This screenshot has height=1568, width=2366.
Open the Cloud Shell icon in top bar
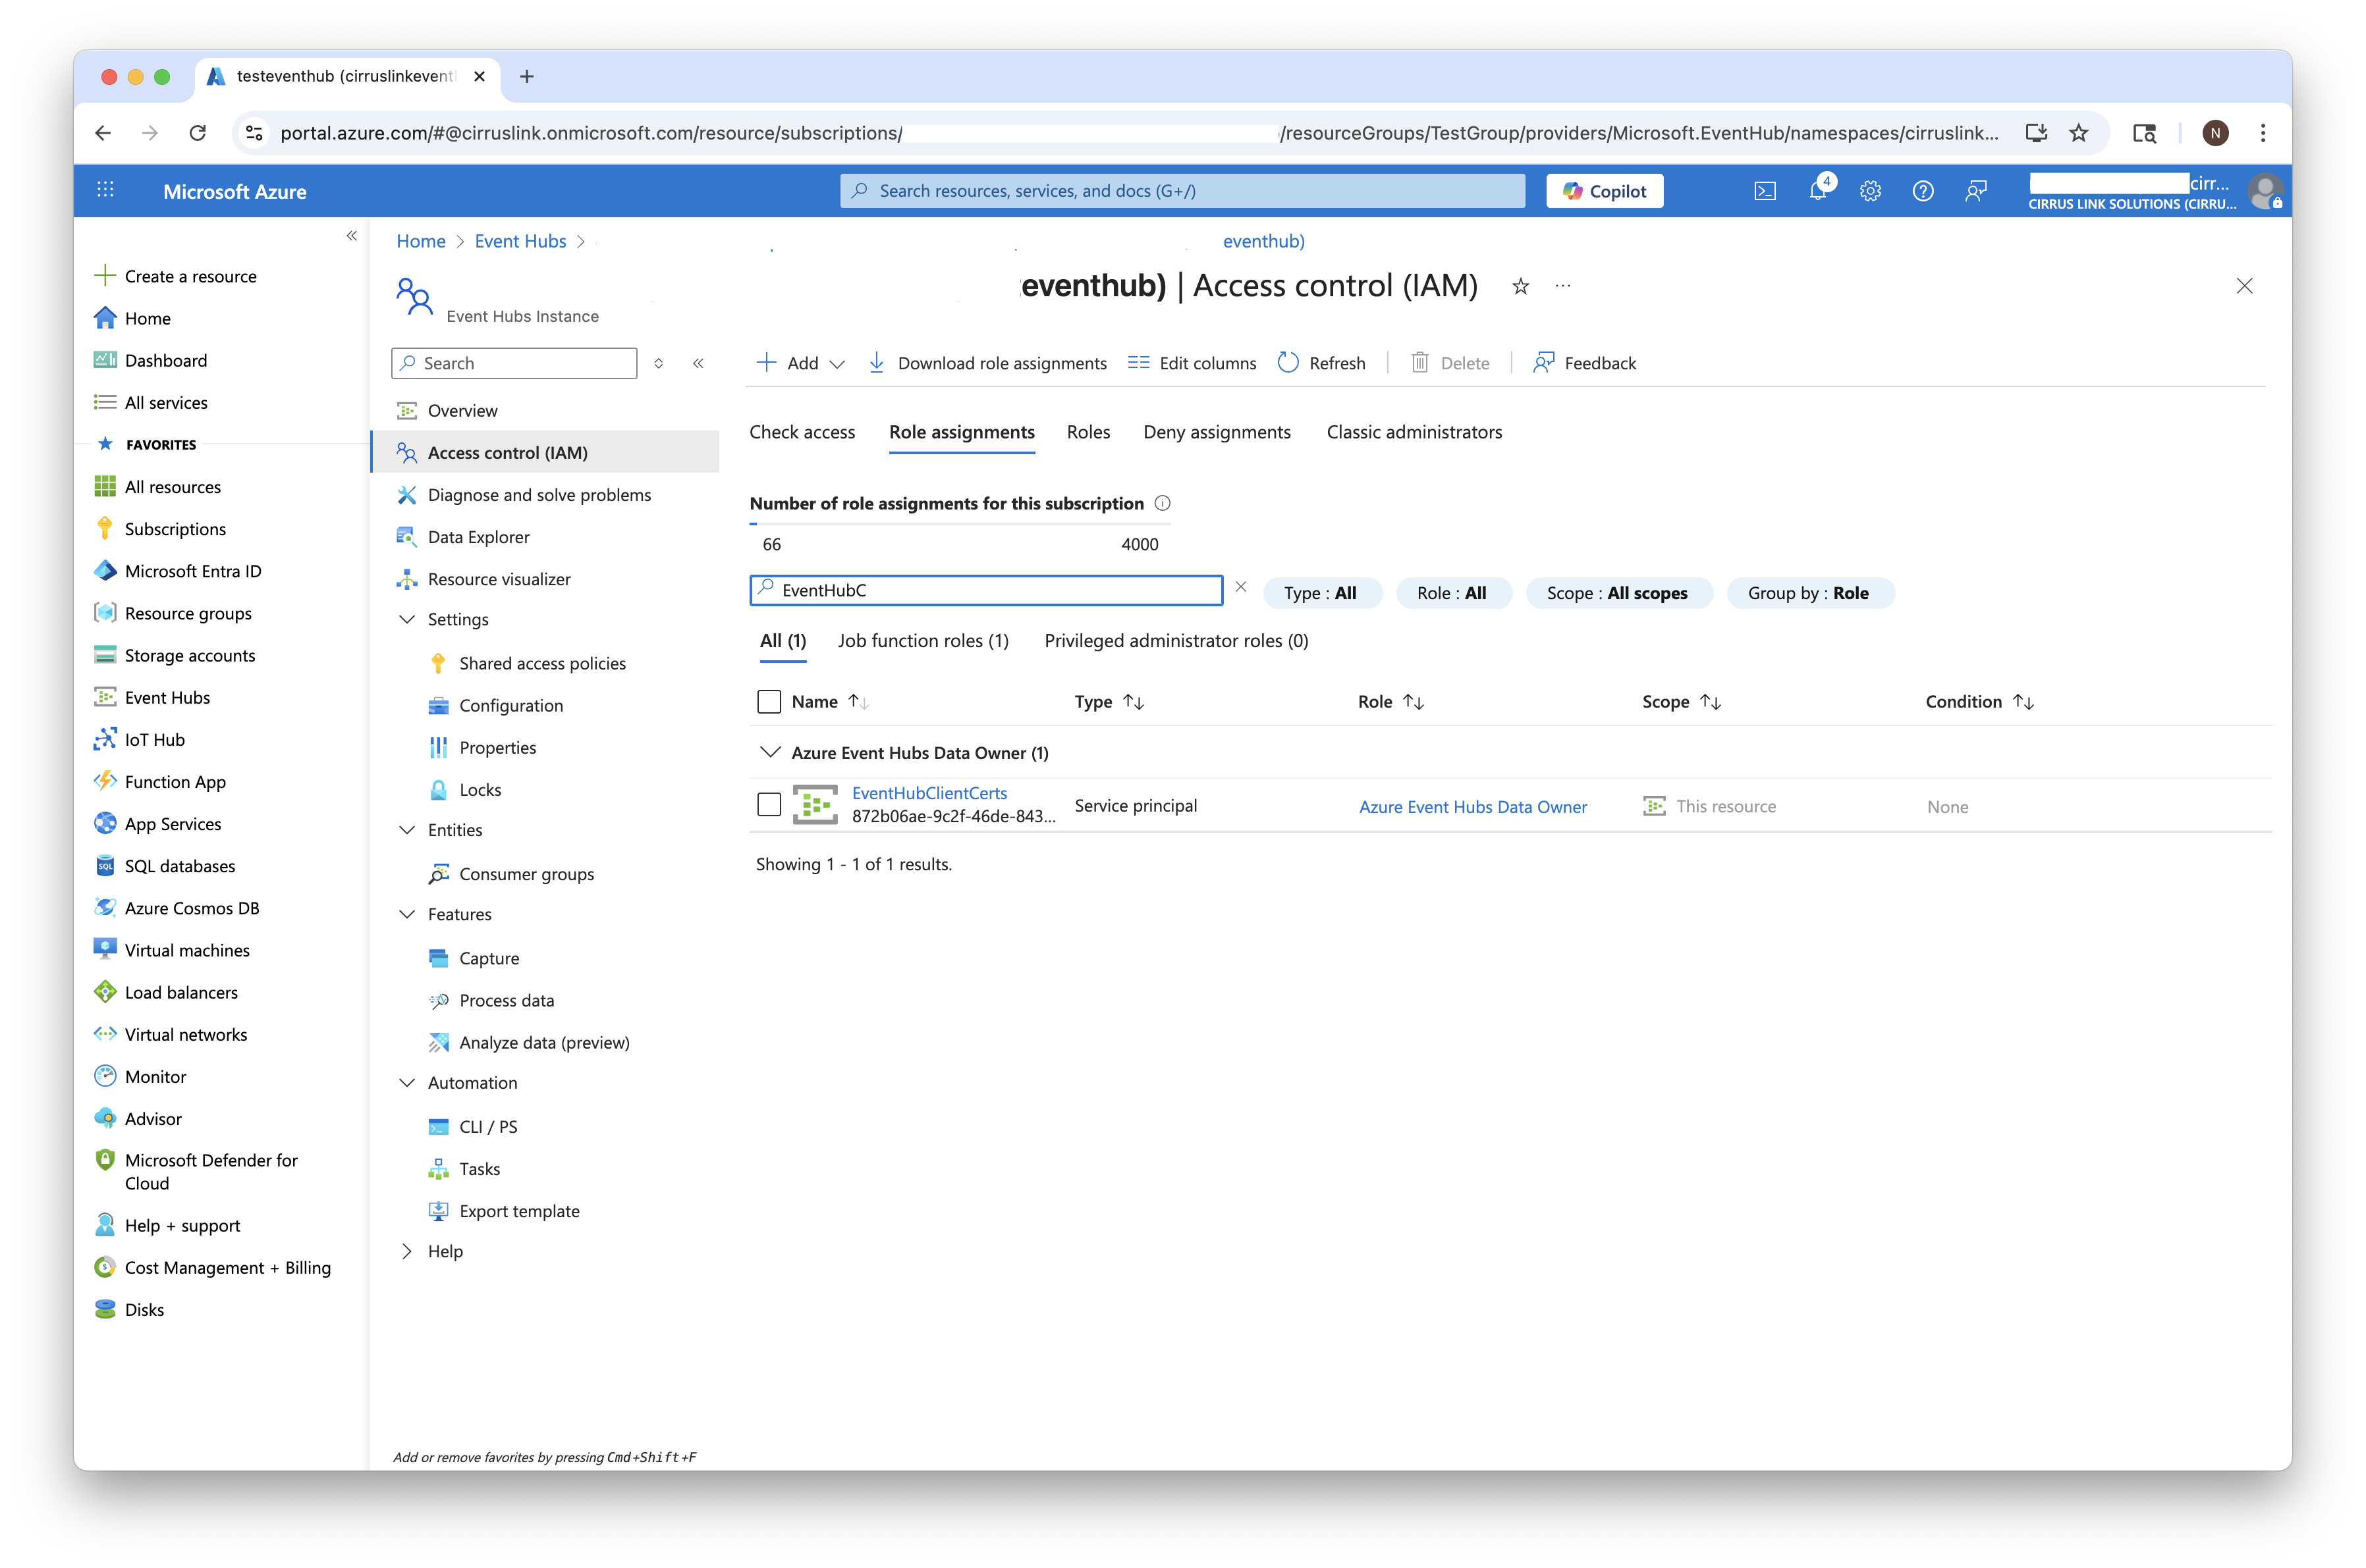coord(1765,191)
